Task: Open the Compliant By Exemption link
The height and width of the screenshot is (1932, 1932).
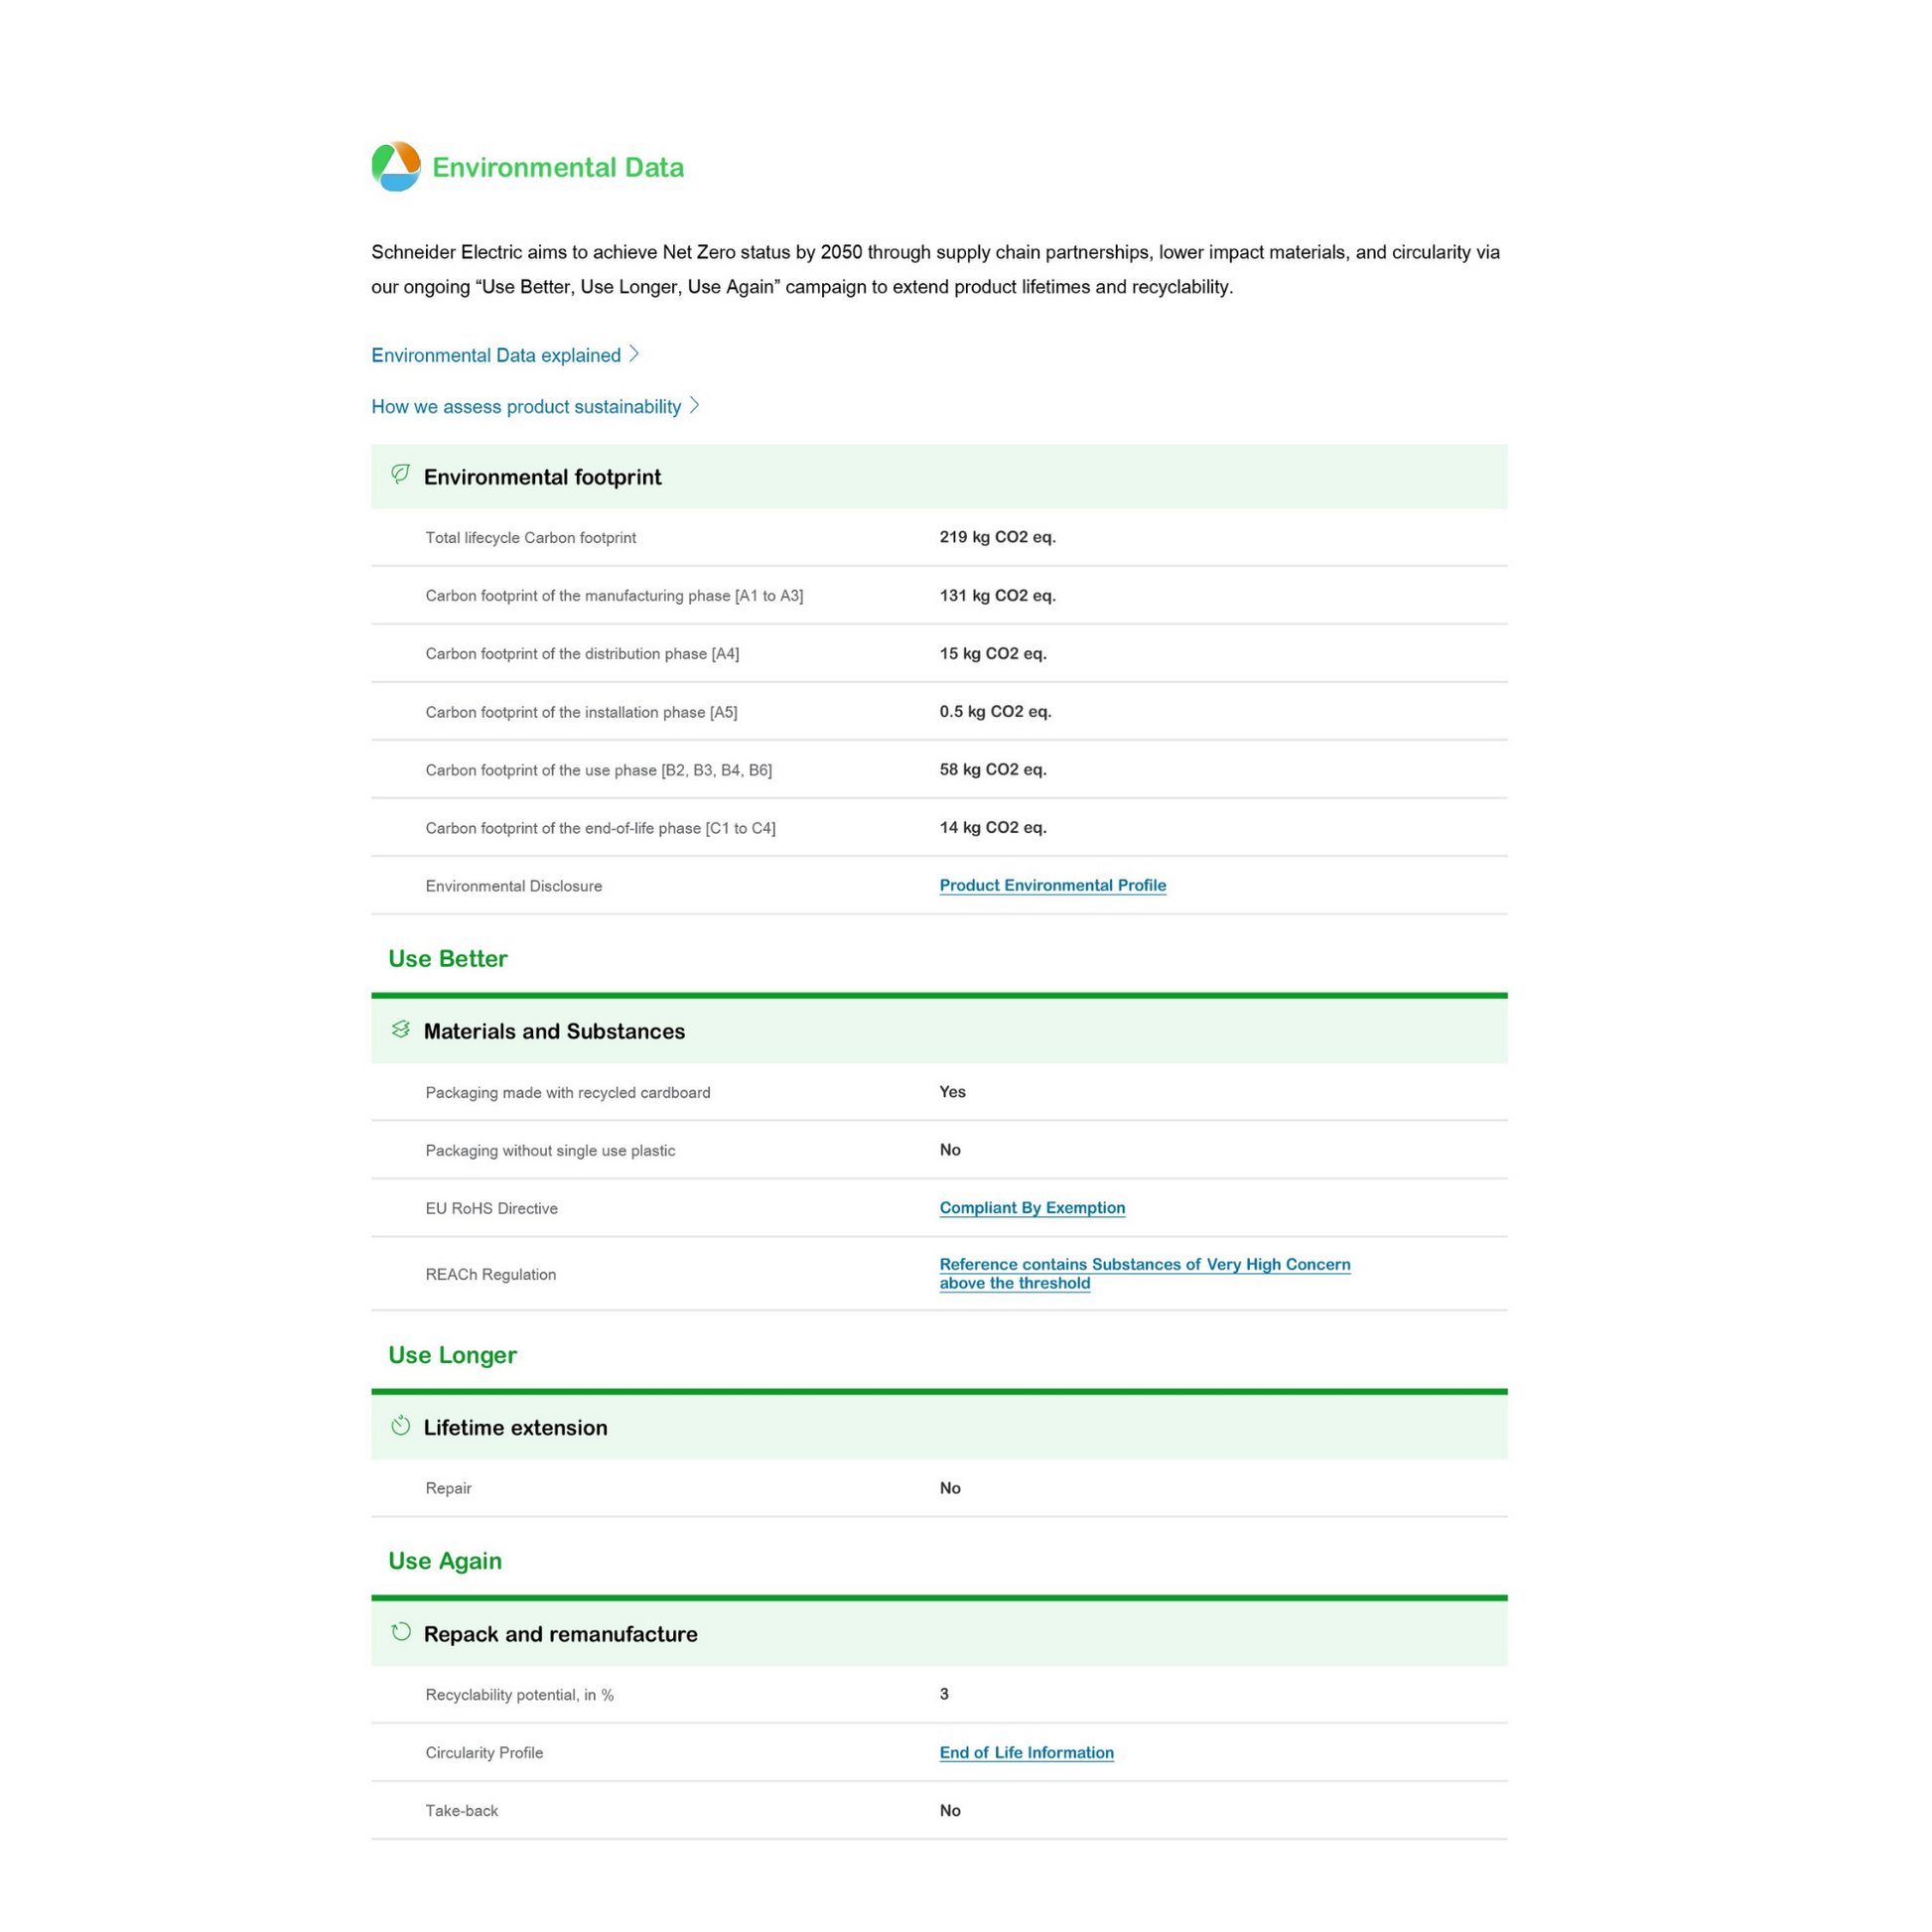Action: tap(1032, 1208)
